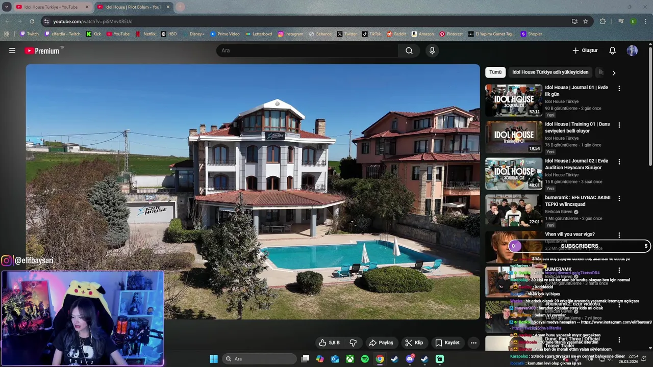Open Discord from the taskbar
Screen dimensions: 653x367
[410, 359]
